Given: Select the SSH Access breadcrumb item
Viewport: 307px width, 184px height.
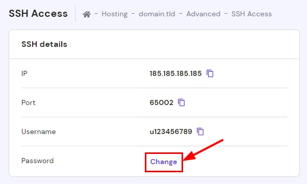Looking at the screenshot, I should [x=251, y=14].
